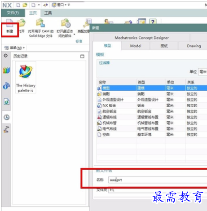Viewport: 207px width, 211px height.
Task: Click the NX logo in title bar
Action: click(x=7, y=5)
